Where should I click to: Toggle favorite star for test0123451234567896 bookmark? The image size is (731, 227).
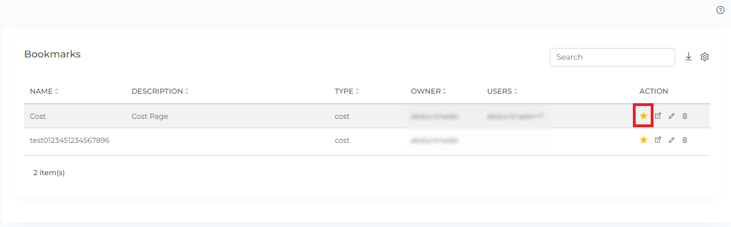(643, 140)
